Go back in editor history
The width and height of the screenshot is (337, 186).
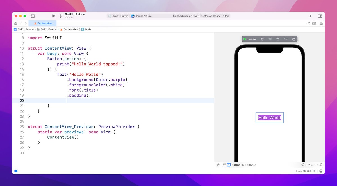click(21, 23)
